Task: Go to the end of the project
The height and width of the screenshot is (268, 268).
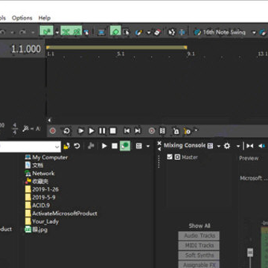Action: pyautogui.click(x=138, y=131)
